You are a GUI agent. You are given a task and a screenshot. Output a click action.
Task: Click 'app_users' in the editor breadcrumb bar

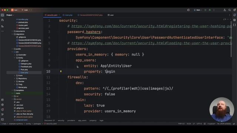click(x=82, y=120)
